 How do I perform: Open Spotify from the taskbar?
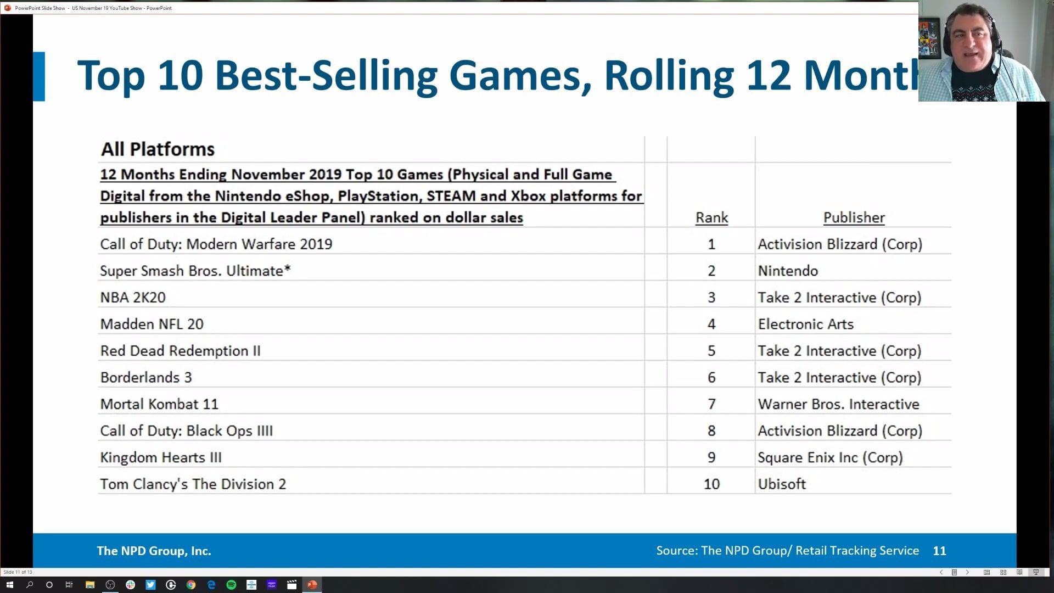point(231,585)
